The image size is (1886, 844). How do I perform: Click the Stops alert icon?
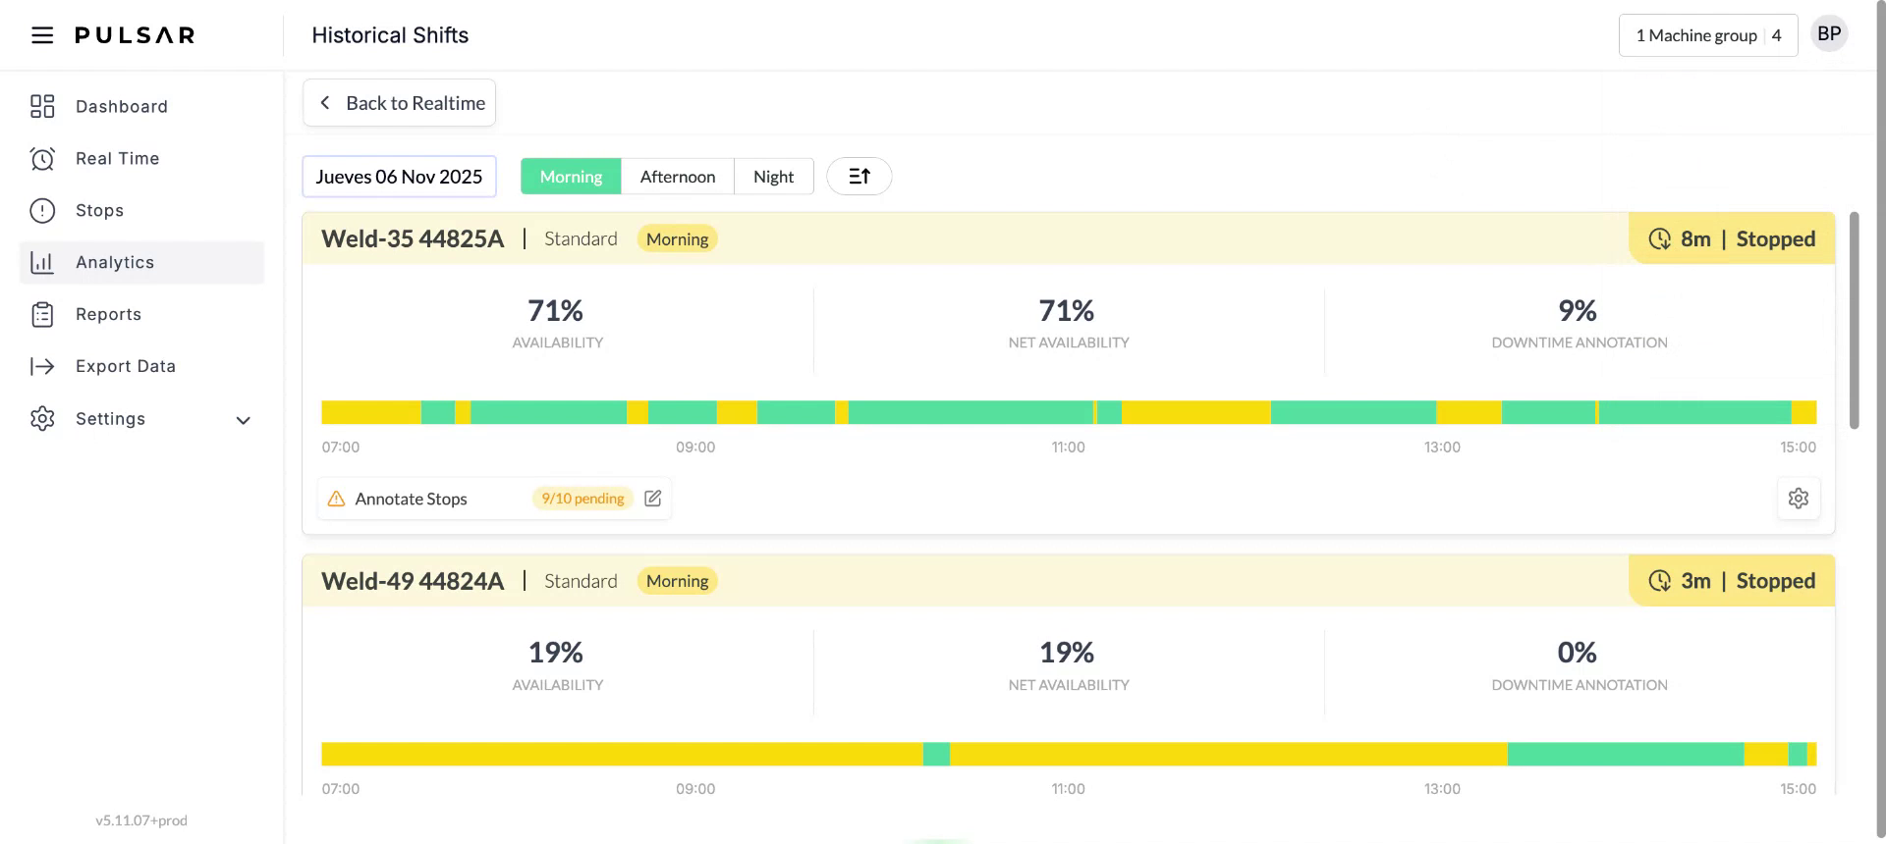coord(42,210)
